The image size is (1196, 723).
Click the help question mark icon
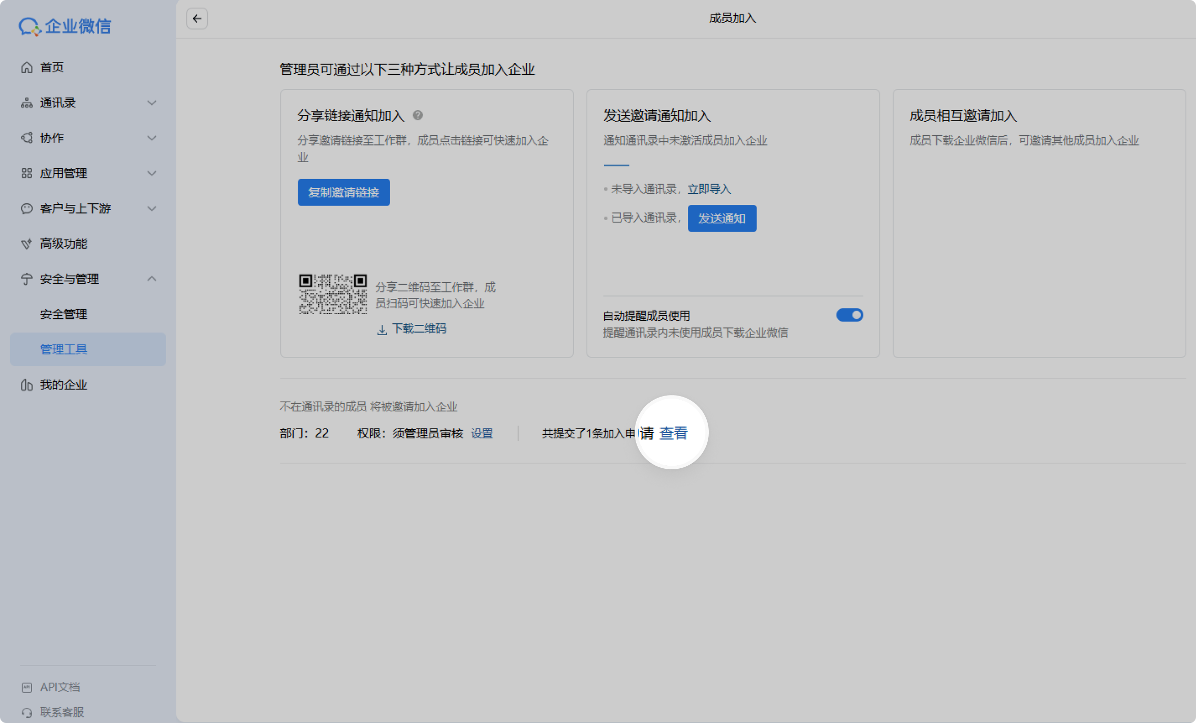(x=418, y=115)
